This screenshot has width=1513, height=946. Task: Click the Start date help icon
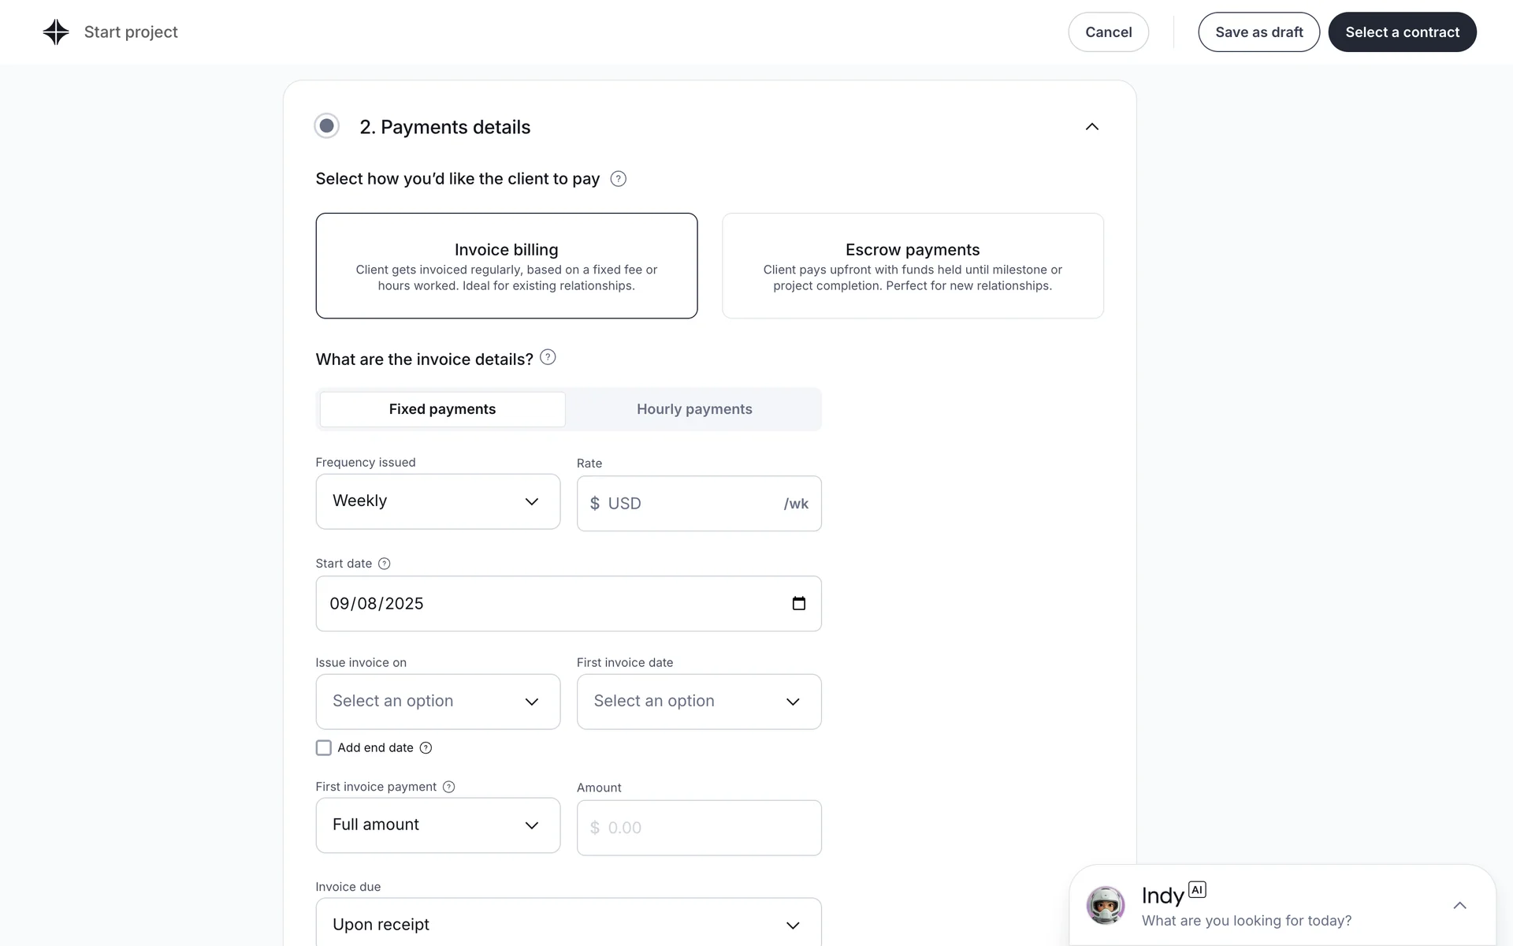[x=385, y=564]
